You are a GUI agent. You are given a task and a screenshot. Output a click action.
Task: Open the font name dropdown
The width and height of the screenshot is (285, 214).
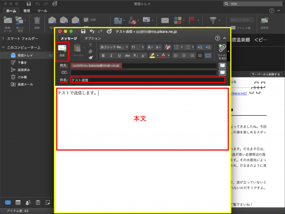[113, 47]
